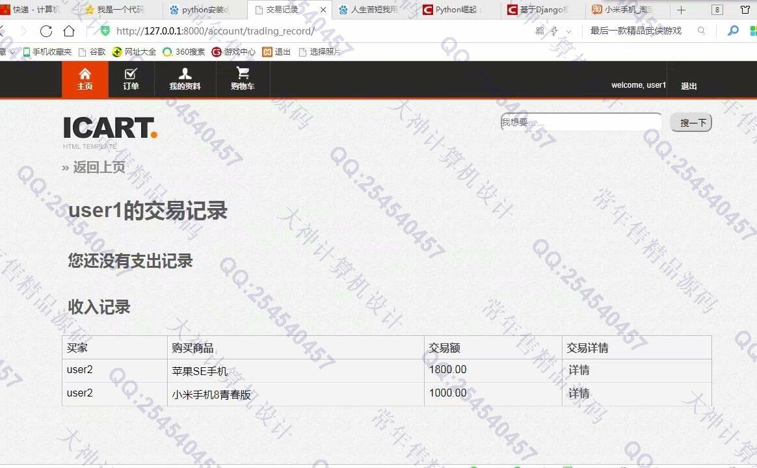The width and height of the screenshot is (757, 468).
Task: Open the 购物车 shopping cart nav item
Action: pos(243,79)
